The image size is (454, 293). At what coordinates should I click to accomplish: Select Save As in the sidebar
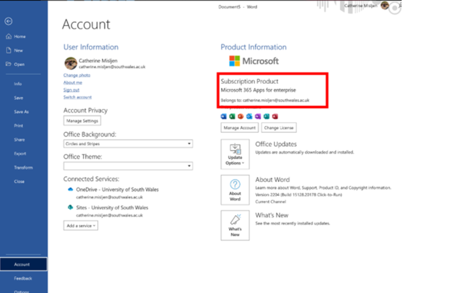point(21,112)
